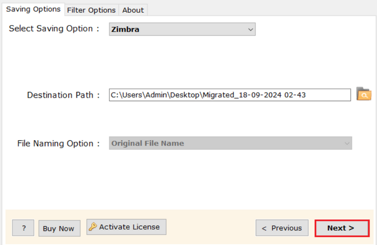Open the folder browse icon beside destination path
Viewport: 377px width, 245px height.
[x=364, y=94]
